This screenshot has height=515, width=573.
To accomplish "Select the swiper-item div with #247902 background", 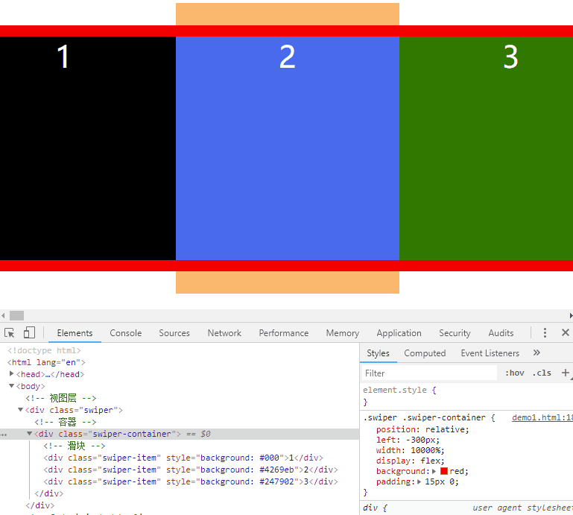I will [191, 481].
